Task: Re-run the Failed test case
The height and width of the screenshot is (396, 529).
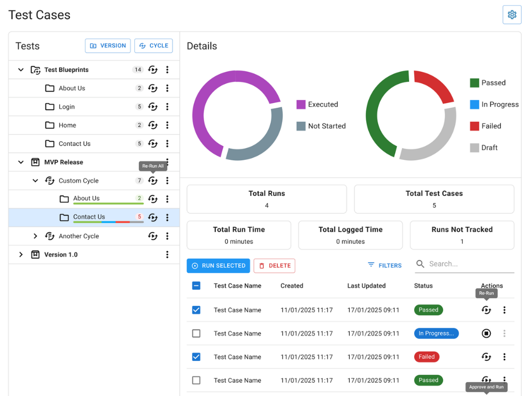Action: pos(486,357)
